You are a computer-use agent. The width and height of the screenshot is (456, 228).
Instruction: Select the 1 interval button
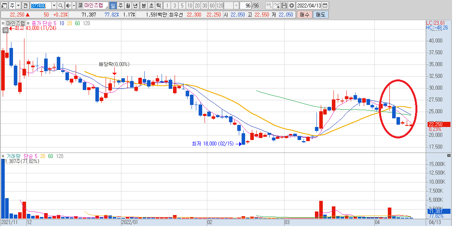pos(167,5)
